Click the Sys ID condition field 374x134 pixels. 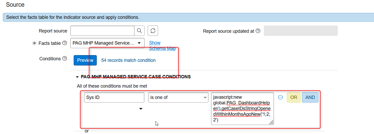coord(114,97)
